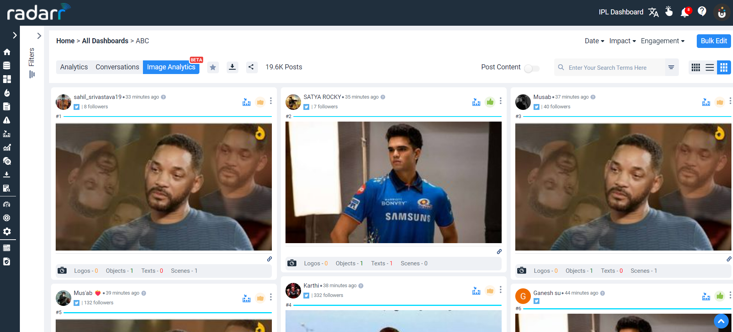Image resolution: width=733 pixels, height=332 pixels.
Task: Go to Home in the left sidebar
Action: [x=7, y=52]
